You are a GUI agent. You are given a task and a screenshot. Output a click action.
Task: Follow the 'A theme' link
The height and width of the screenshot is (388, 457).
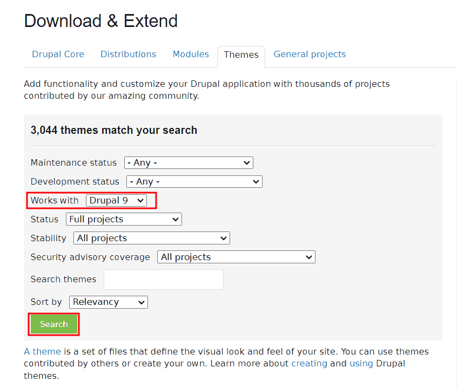point(42,352)
